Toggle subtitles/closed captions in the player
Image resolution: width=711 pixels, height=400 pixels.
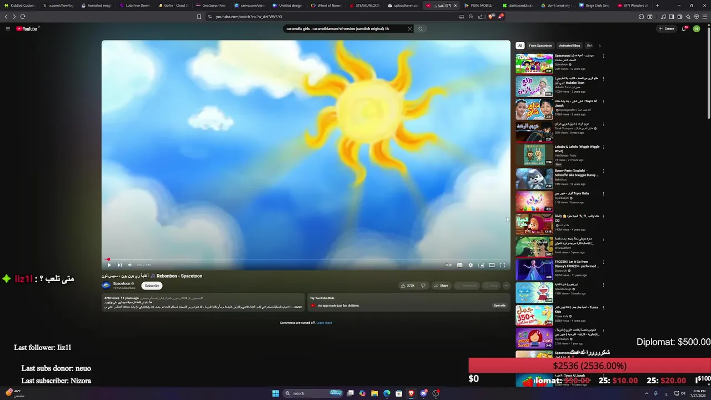[x=460, y=265]
